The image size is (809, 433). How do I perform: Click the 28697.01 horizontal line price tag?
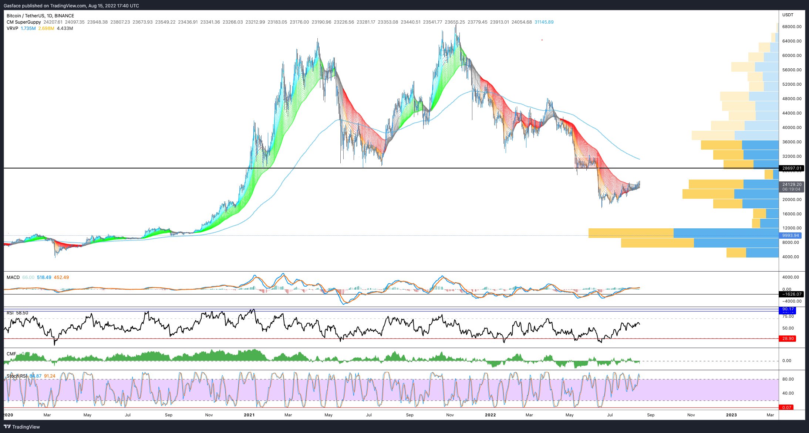pyautogui.click(x=791, y=168)
